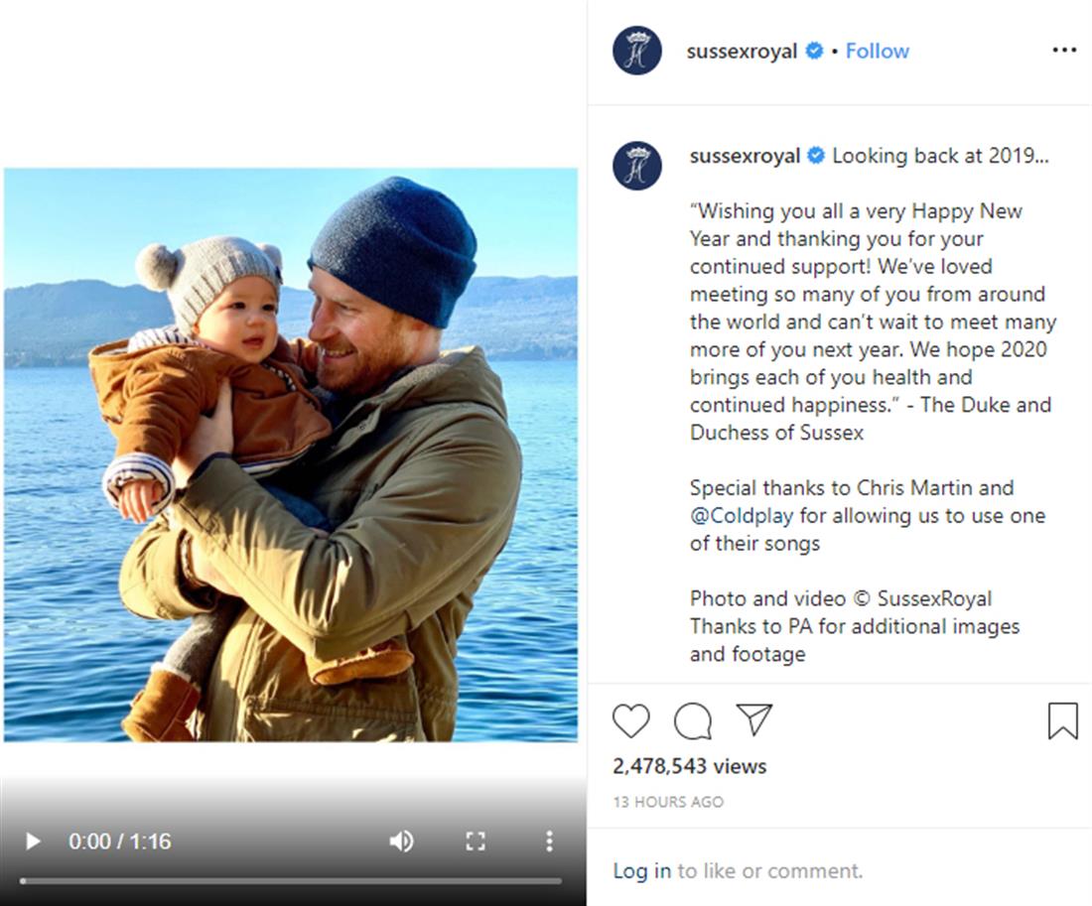Enter fullscreen video mode
This screenshot has height=906, width=1092.
point(476,841)
